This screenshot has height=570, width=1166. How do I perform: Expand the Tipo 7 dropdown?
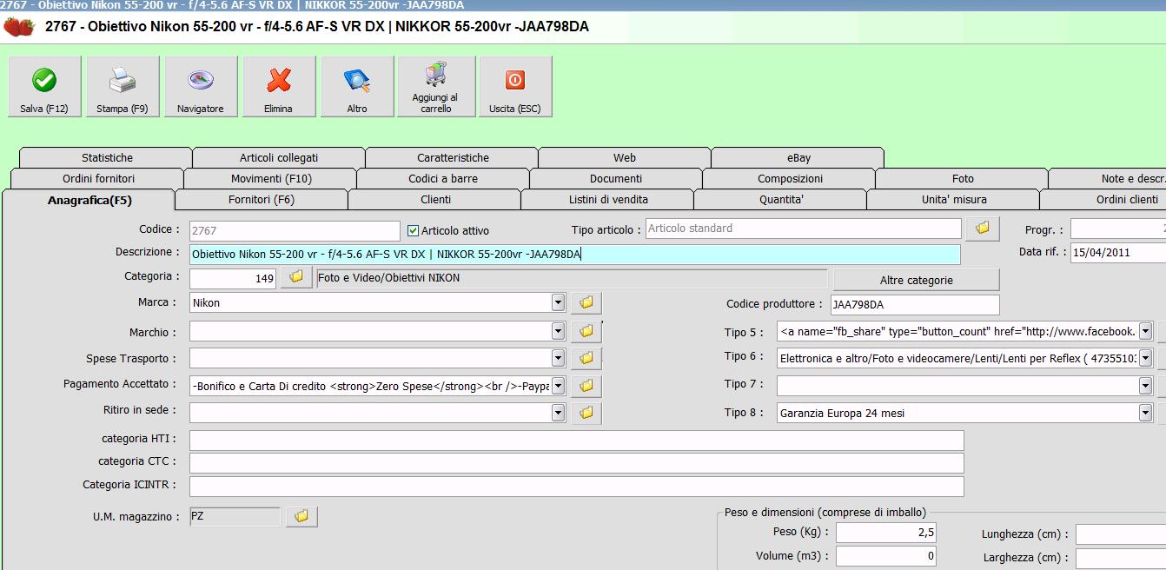[x=1145, y=385]
